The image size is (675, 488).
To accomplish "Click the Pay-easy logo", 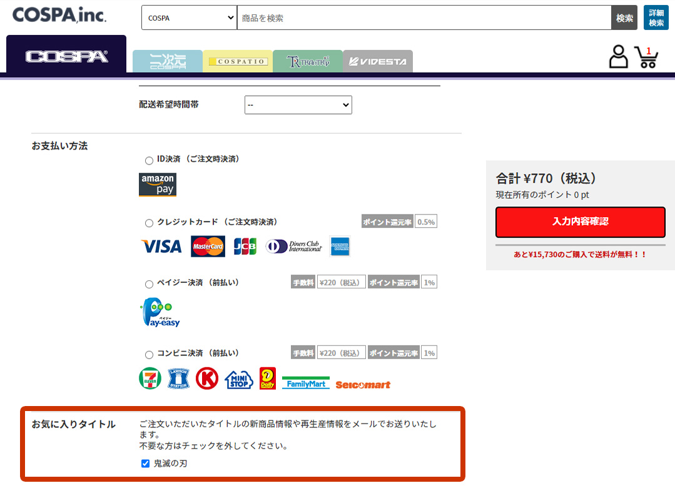I will click(160, 313).
